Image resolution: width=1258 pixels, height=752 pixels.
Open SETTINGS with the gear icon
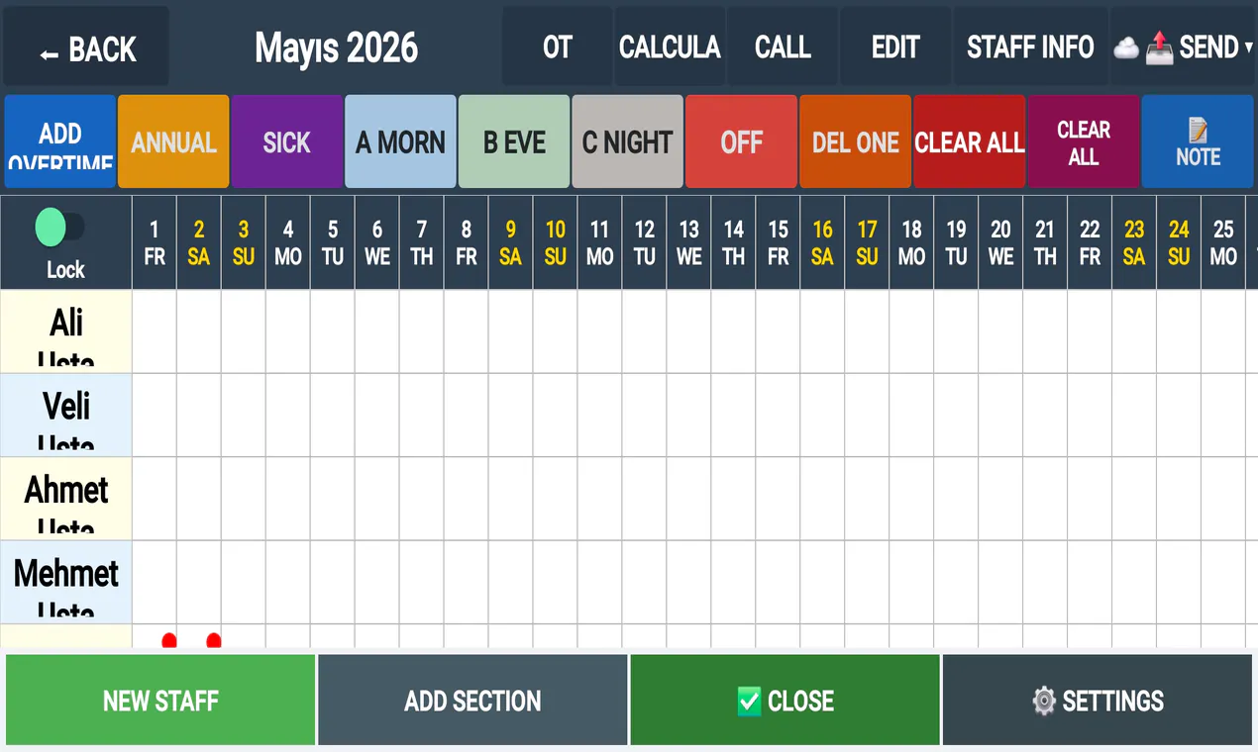point(1097,701)
